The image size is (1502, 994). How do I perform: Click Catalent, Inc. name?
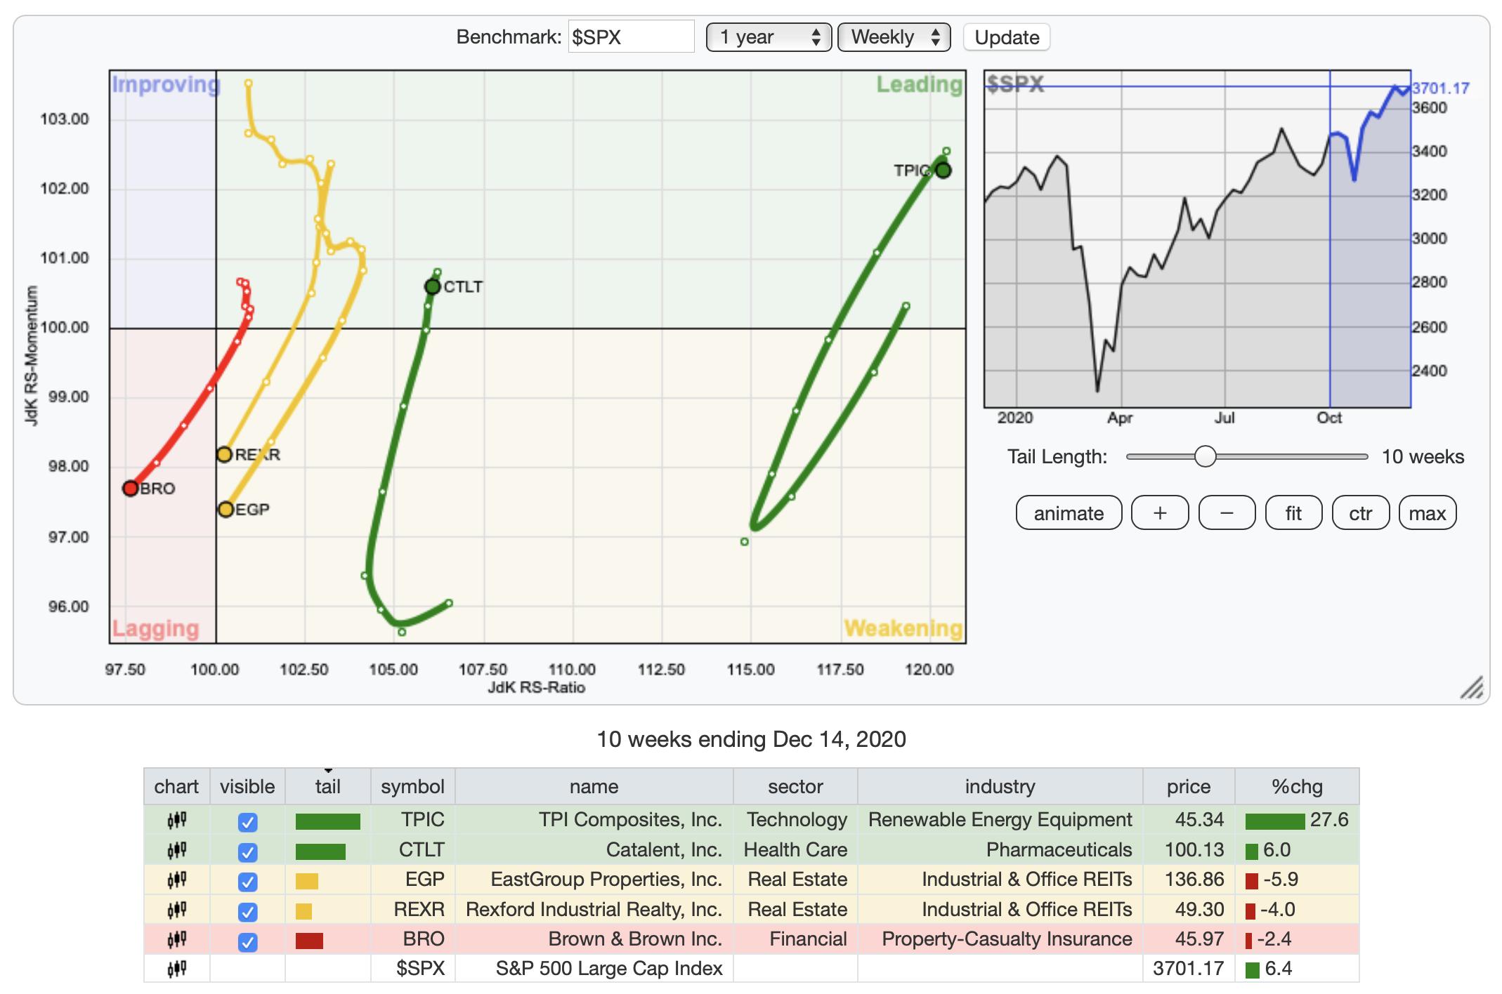coord(664,849)
